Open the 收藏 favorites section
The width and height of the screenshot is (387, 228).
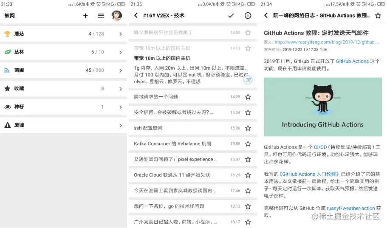tap(63, 89)
